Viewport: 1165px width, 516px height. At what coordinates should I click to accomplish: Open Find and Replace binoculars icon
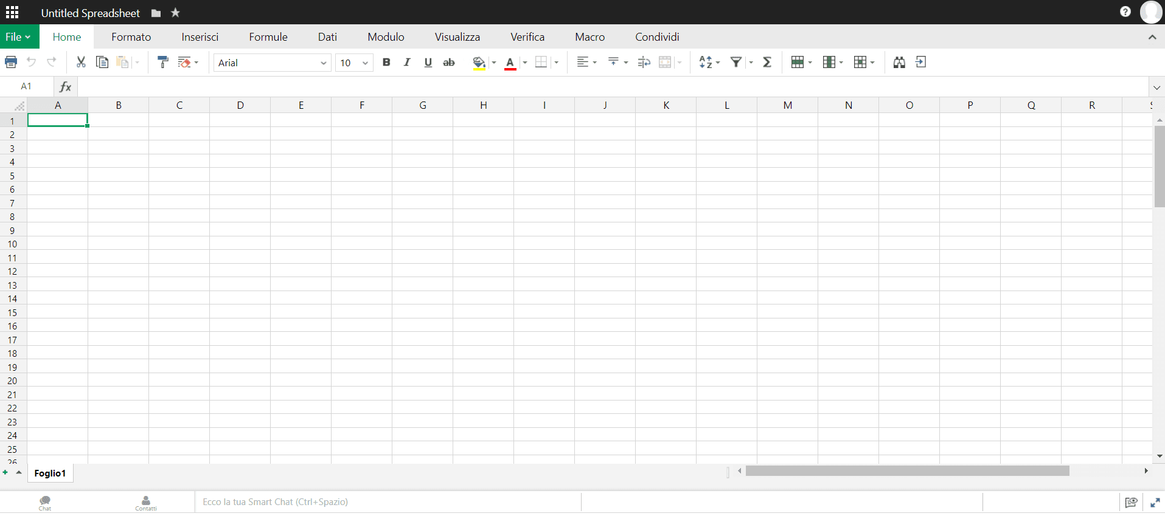coord(899,62)
